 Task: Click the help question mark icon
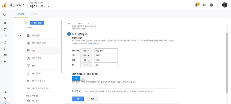[x=211, y=5]
